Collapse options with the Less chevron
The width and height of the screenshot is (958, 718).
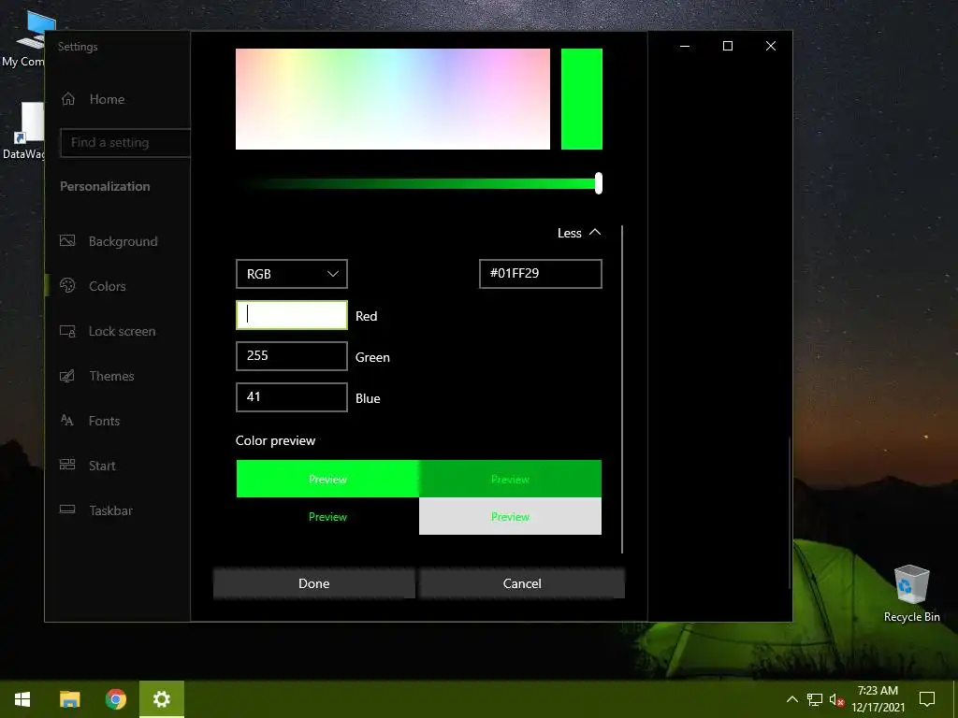(x=579, y=233)
